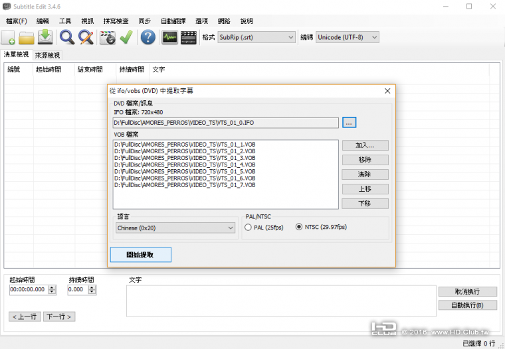Open the 編輯 menu

coord(43,21)
